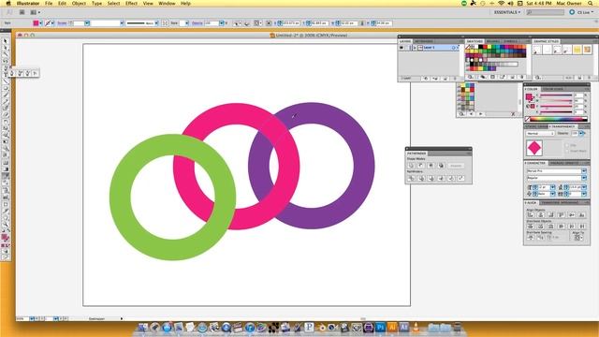599x337 pixels.
Task: Click Unite in Pathfinder shape modes
Action: (x=411, y=166)
